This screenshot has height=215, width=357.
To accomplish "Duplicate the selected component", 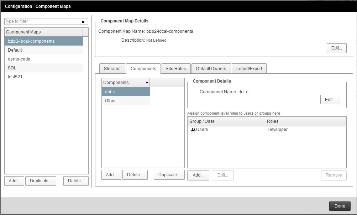I will (x=169, y=174).
